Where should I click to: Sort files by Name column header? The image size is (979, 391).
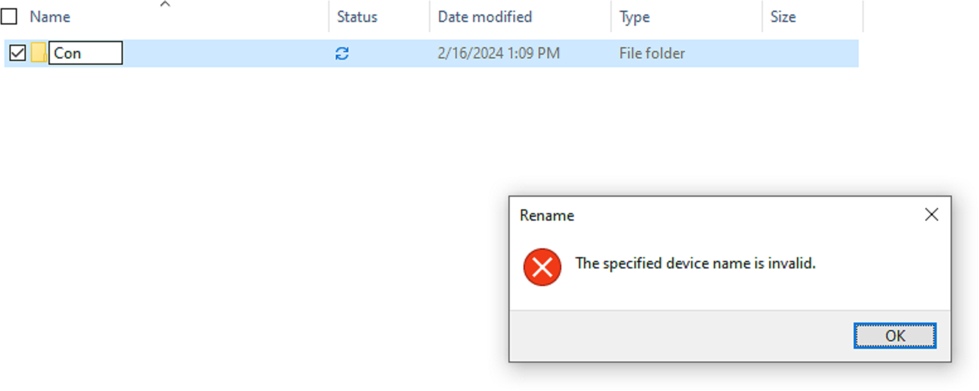(50, 17)
